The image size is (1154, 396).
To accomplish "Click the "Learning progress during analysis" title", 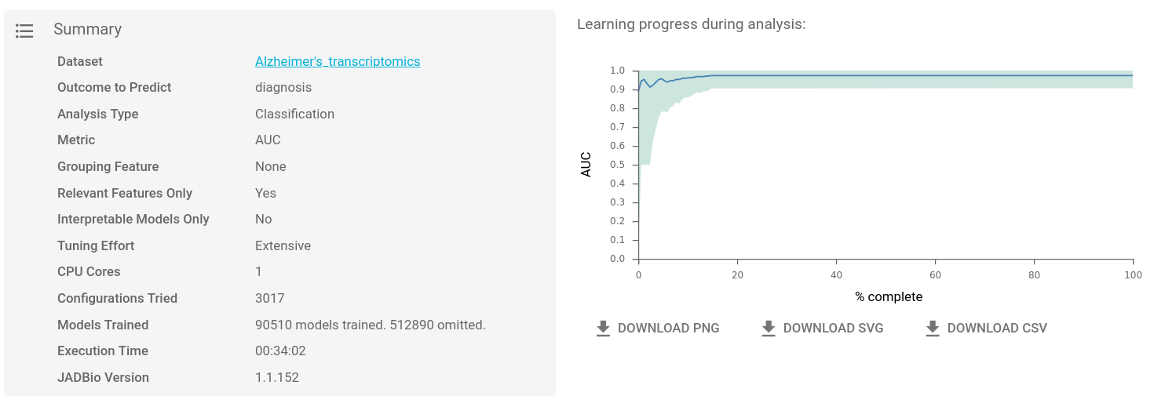I will [x=691, y=24].
